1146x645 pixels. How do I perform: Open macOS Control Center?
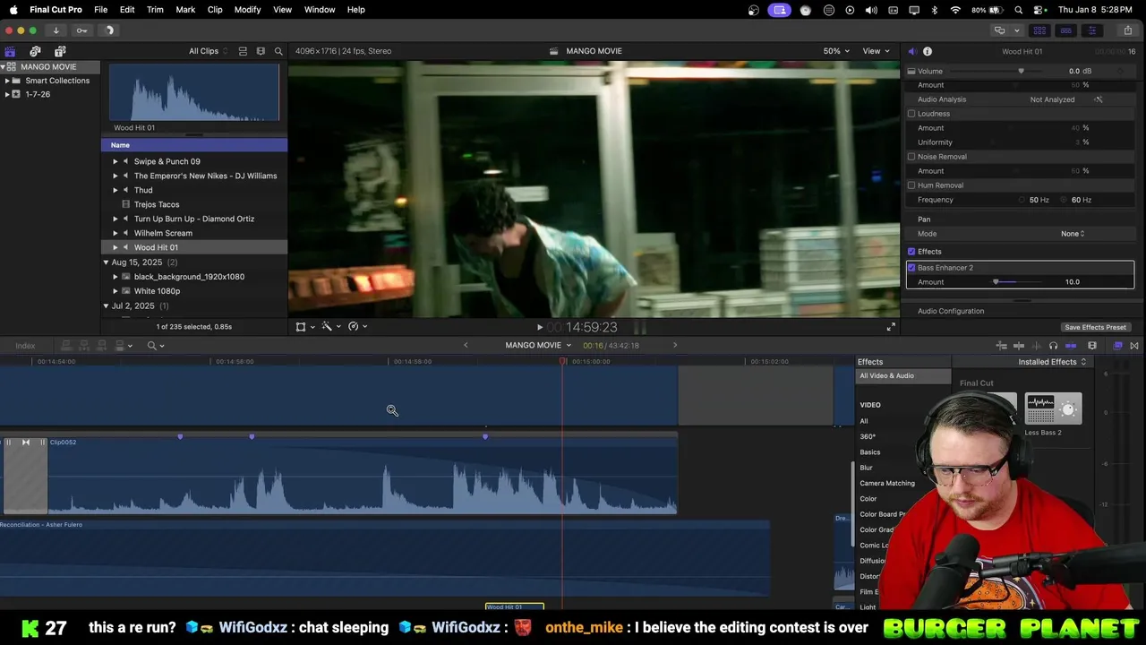pos(1039,10)
